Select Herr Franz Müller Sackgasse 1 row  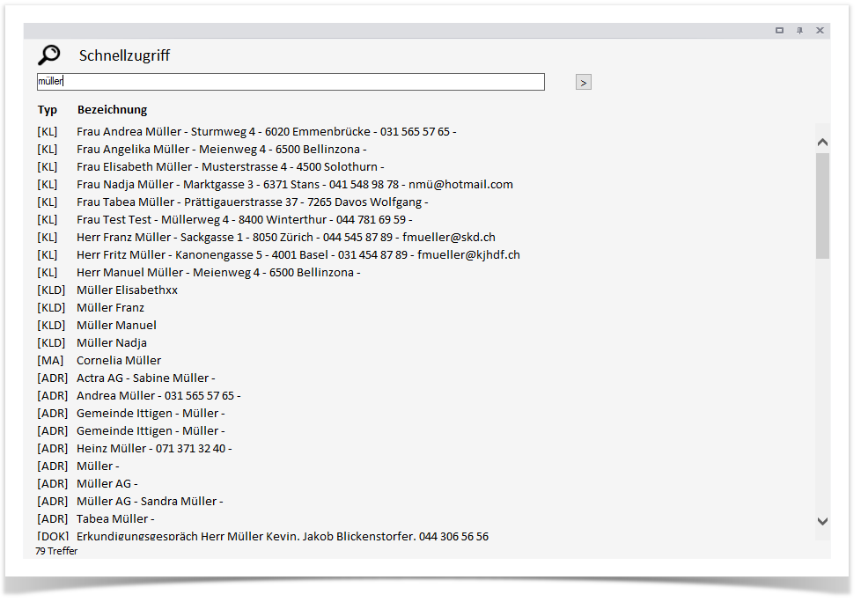[286, 237]
